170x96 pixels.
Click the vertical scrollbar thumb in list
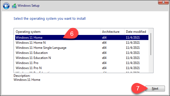click(x=151, y=44)
